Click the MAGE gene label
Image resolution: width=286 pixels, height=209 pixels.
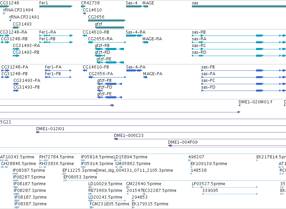click(x=148, y=3)
